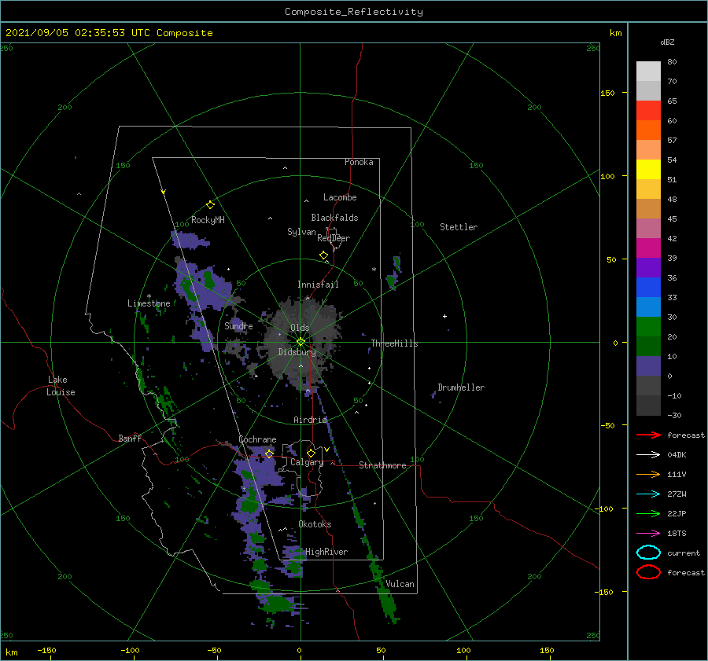Click the Airdrie city label

pyautogui.click(x=310, y=420)
